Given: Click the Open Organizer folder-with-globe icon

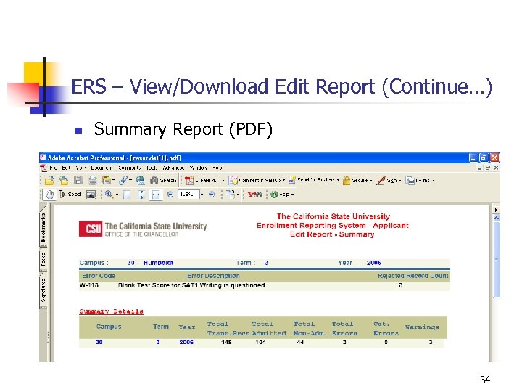Looking at the screenshot, I should (64, 180).
